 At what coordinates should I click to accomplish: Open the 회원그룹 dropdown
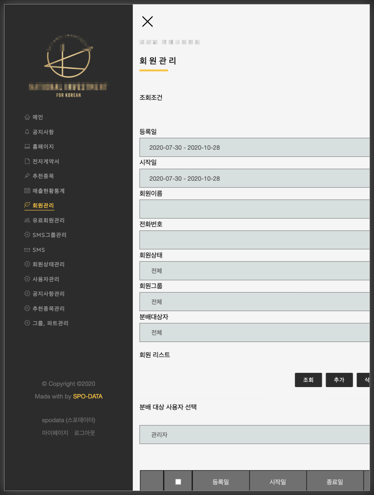click(x=255, y=302)
